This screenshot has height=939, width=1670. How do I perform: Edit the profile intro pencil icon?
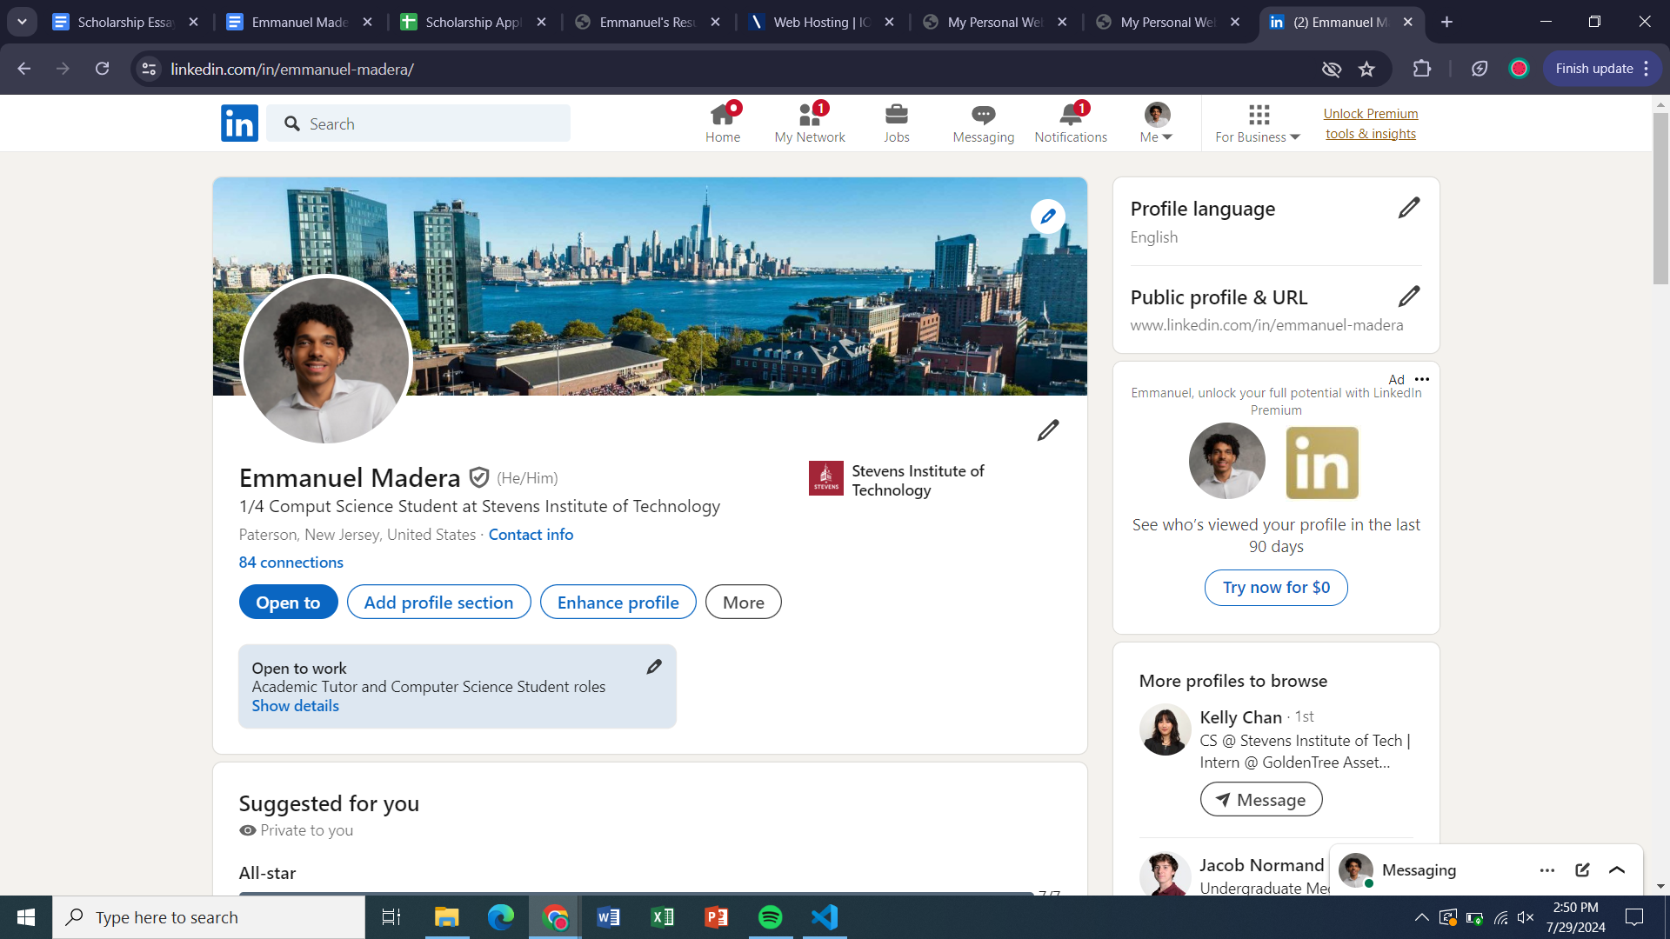coord(1048,430)
